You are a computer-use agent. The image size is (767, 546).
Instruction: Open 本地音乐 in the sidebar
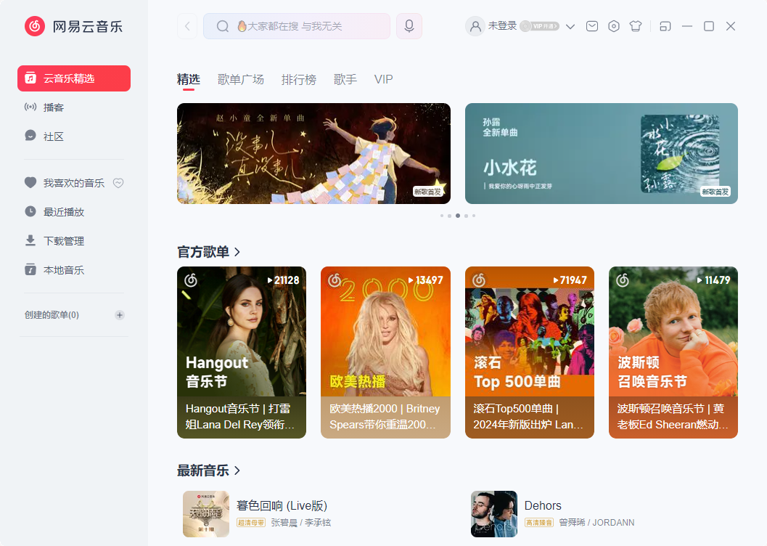click(x=74, y=269)
